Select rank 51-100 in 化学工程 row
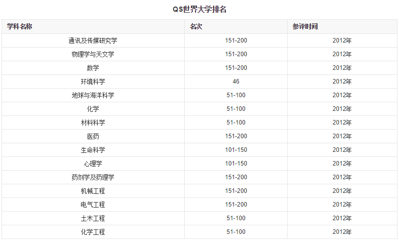Screen dimensions: 399x241 236,232
